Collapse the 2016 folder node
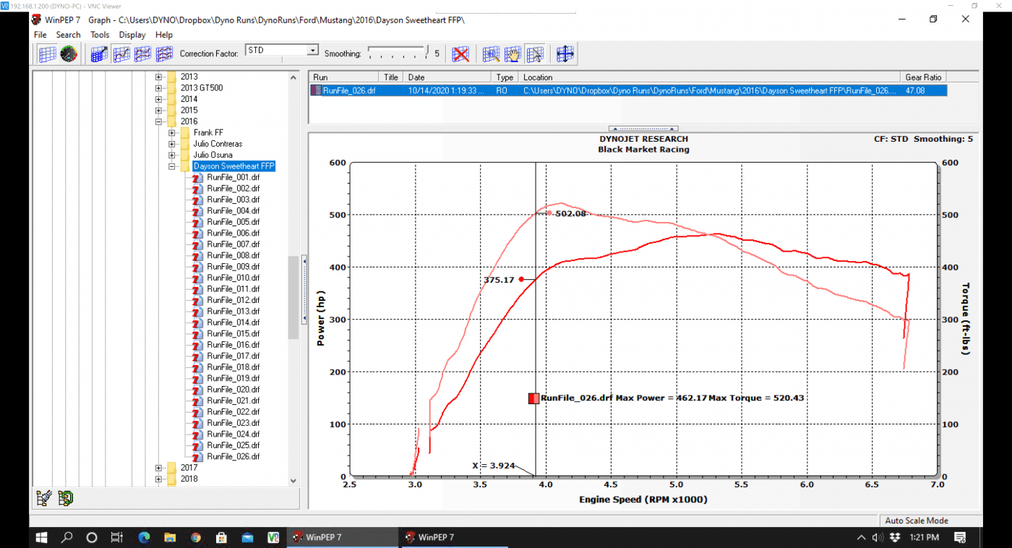The width and height of the screenshot is (1012, 548). [158, 121]
